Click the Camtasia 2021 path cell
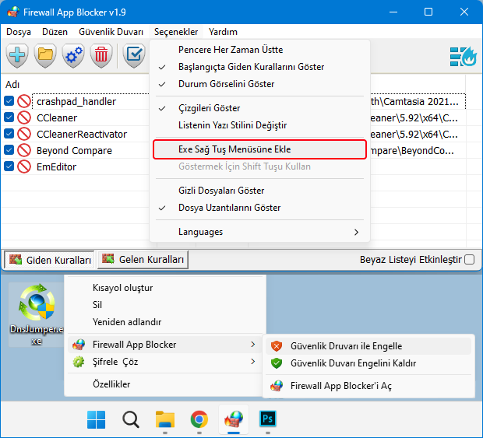The width and height of the screenshot is (483, 438). [414, 101]
